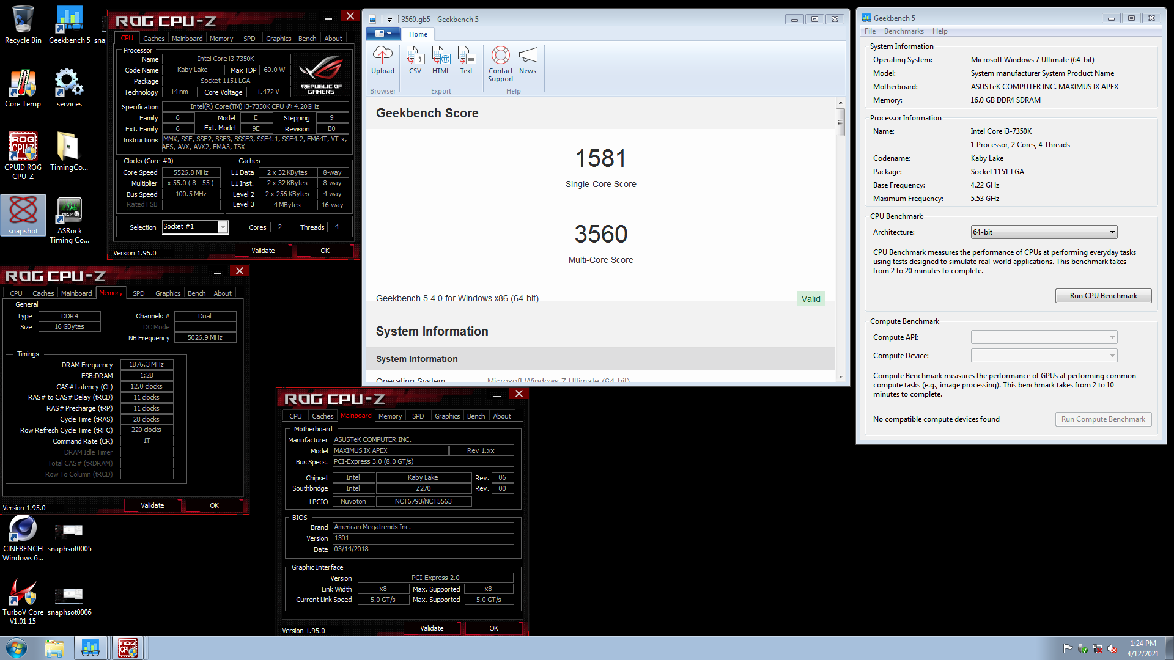Click the Run Compute Benchmark button
Screen dimensions: 1174x660
click(x=1103, y=419)
